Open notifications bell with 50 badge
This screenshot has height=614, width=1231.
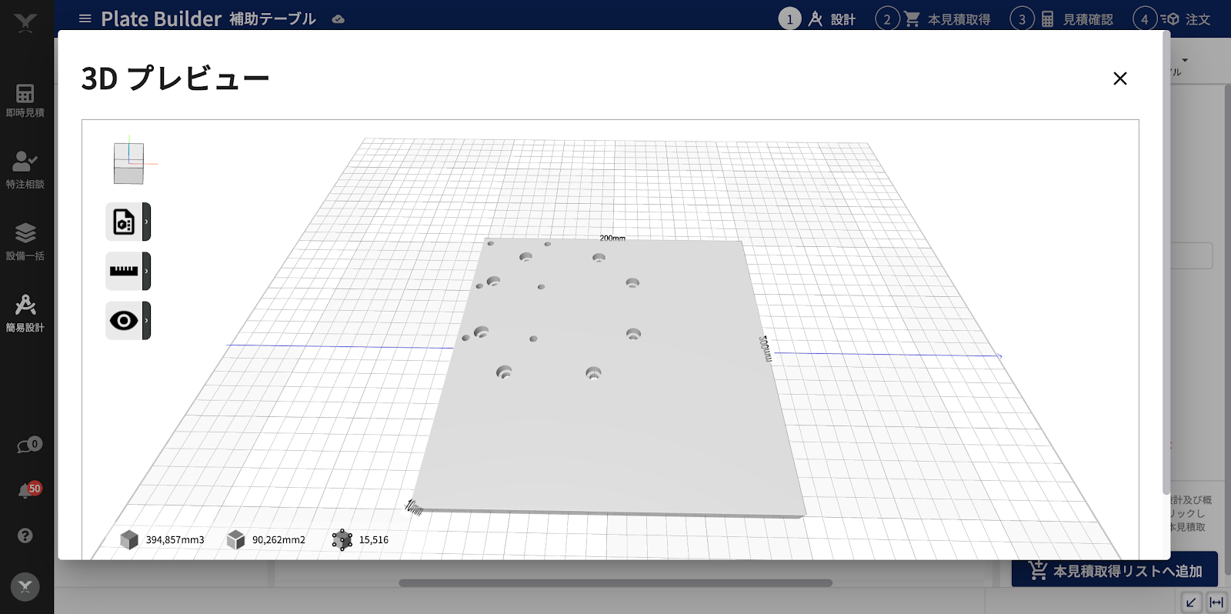point(29,490)
